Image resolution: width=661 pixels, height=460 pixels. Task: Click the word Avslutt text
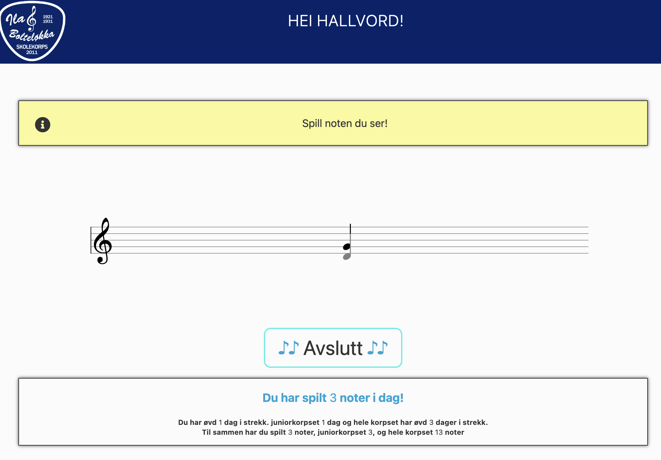333,348
